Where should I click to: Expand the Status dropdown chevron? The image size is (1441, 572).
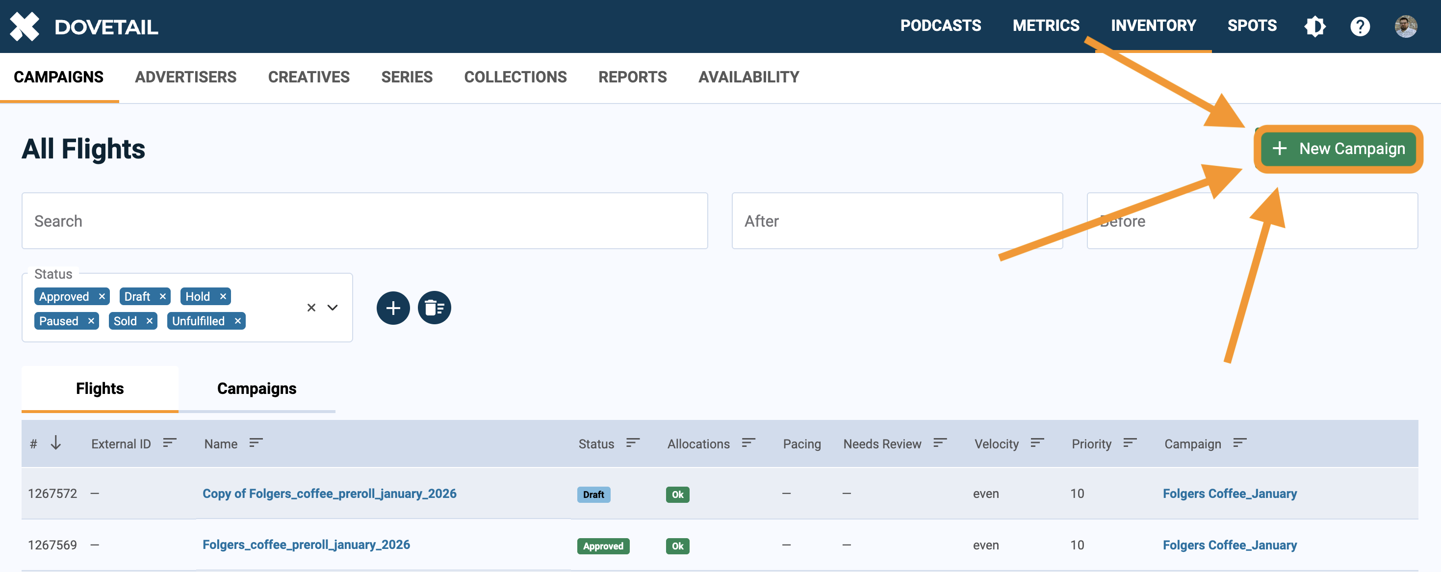333,308
